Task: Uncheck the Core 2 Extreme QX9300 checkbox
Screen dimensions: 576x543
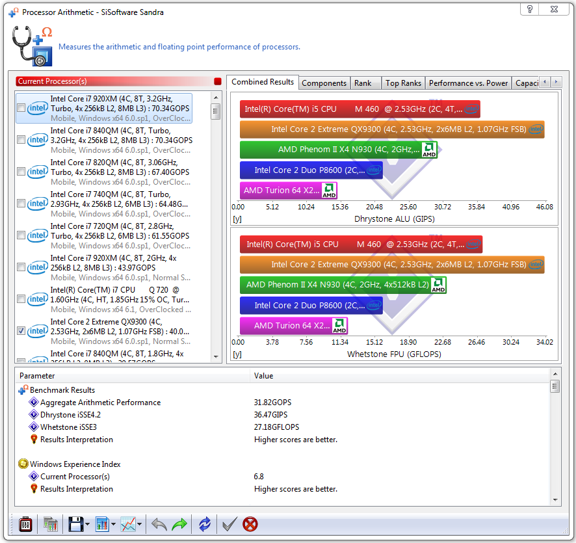Action: (21, 330)
